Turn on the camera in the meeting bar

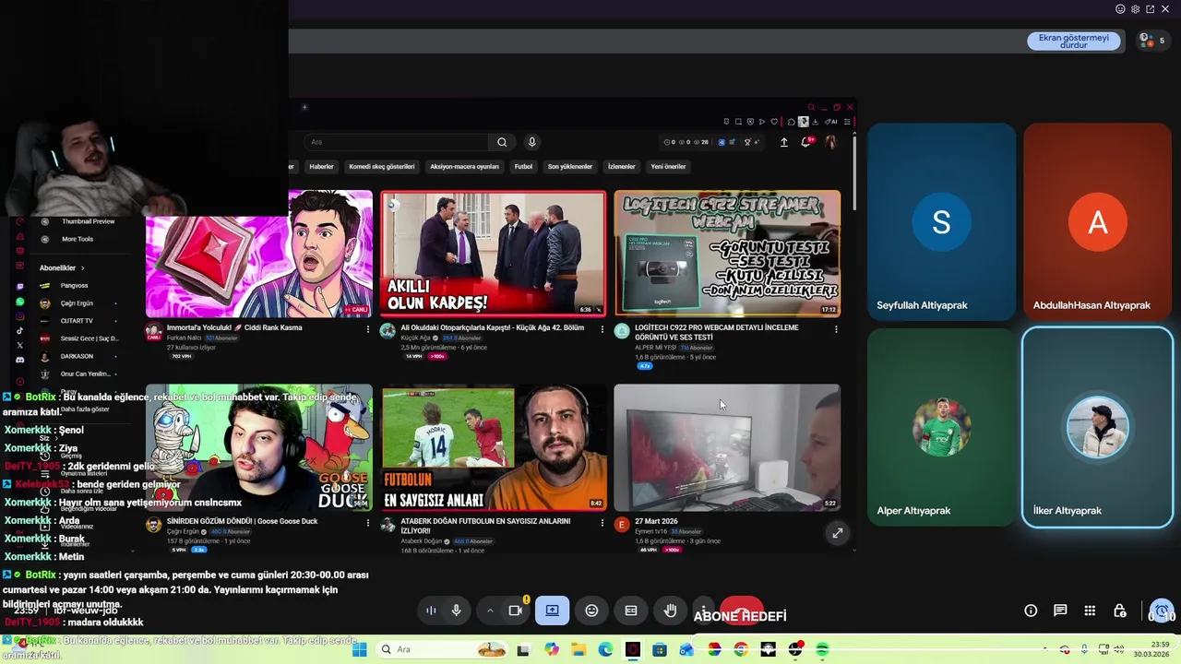[515, 611]
